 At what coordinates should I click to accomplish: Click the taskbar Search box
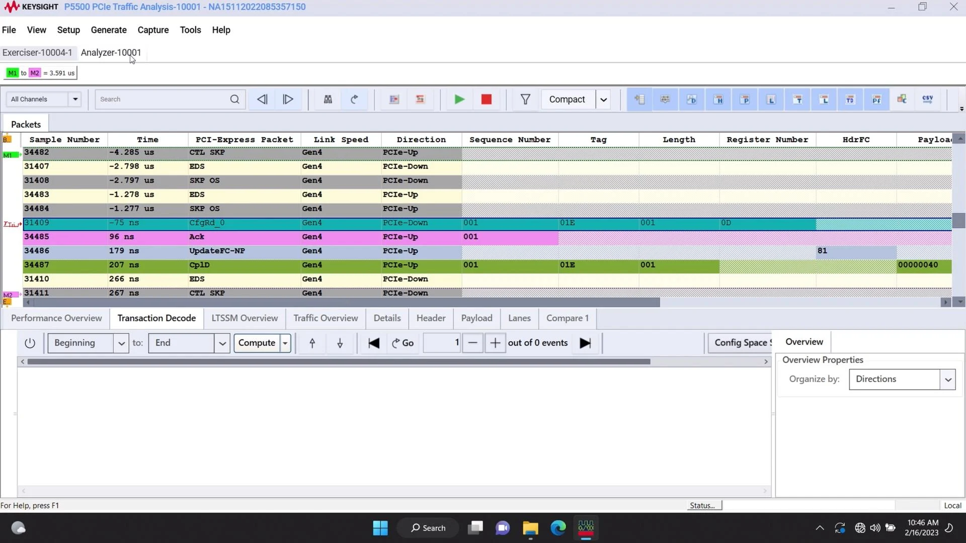(x=428, y=528)
